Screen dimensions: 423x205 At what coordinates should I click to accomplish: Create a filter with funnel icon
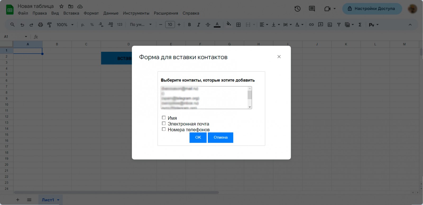pos(339,25)
